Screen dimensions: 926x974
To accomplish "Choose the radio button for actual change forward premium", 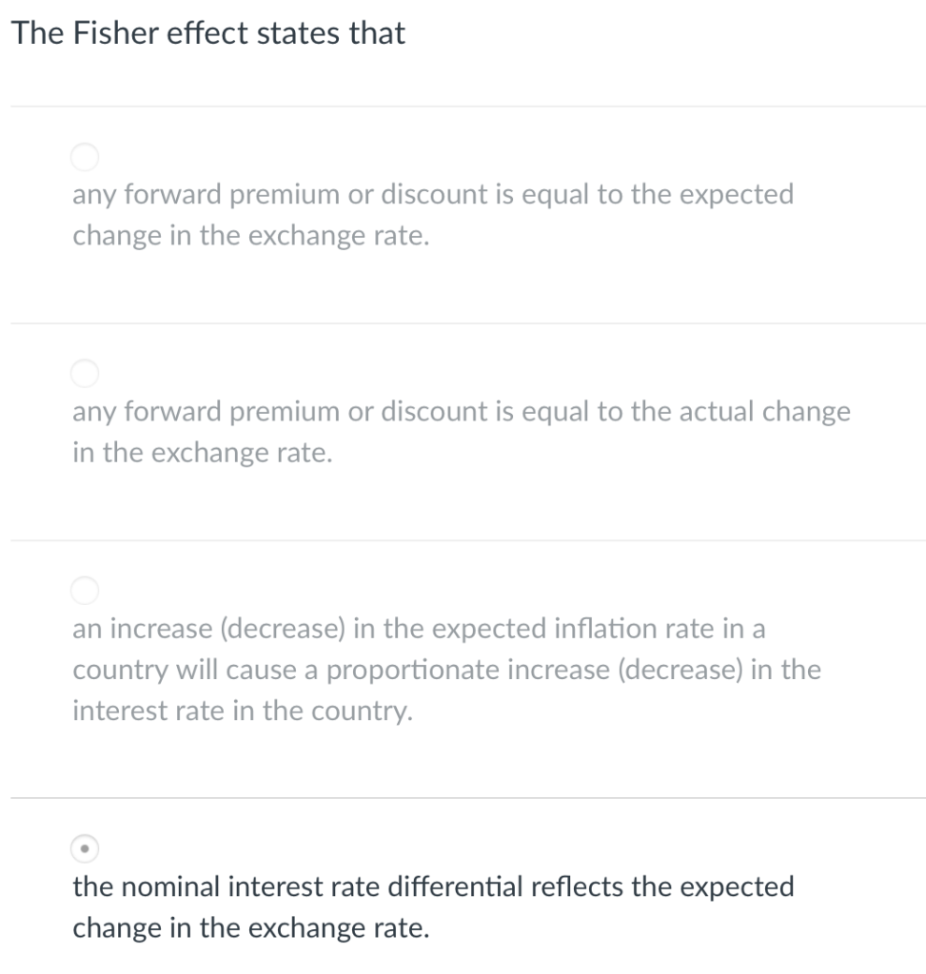I will point(85,372).
